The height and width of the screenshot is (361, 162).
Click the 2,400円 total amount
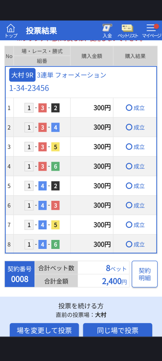(x=114, y=281)
